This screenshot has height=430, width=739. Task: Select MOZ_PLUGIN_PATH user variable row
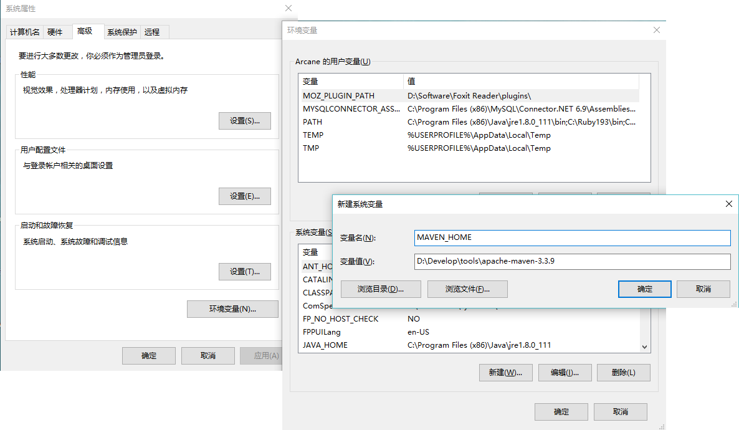[470, 96]
